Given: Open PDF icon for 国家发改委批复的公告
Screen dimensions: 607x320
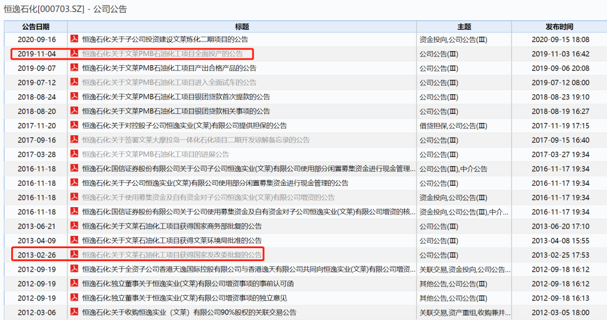Looking at the screenshot, I should pyautogui.click(x=74, y=254).
